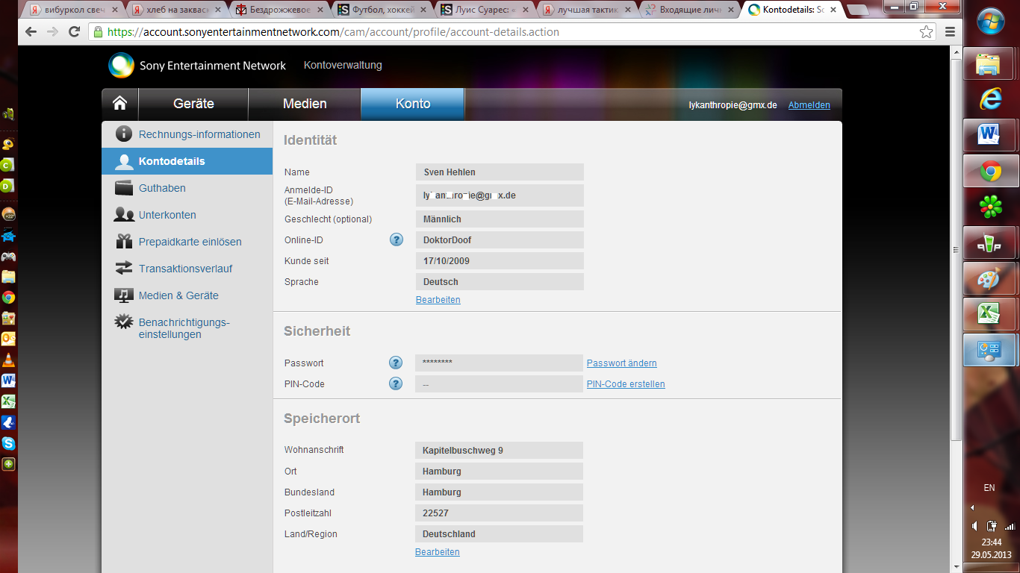Click the Prepaidkarte gift icon
This screenshot has width=1020, height=573.
pos(124,241)
